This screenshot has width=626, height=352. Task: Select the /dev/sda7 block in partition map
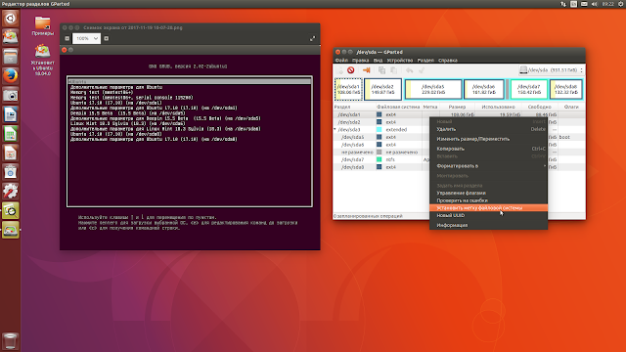point(529,89)
